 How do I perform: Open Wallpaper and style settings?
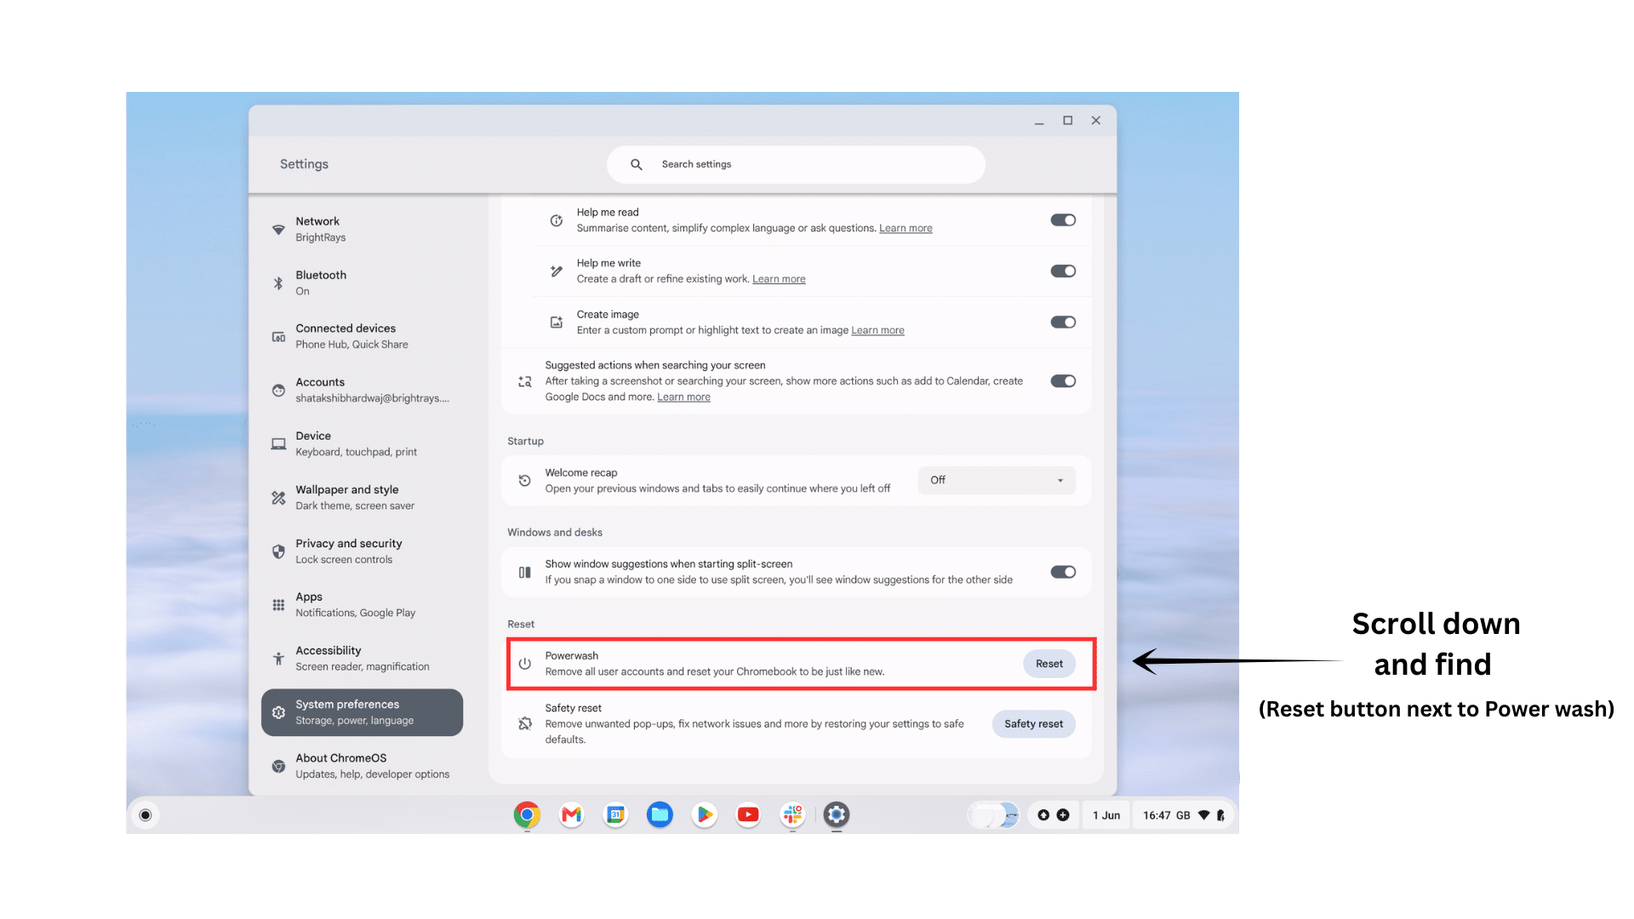tap(362, 497)
